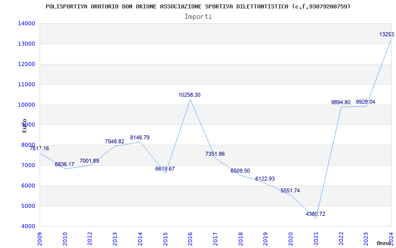Click the Anno x-axis title
The height and width of the screenshot is (248, 396).
[384, 243]
